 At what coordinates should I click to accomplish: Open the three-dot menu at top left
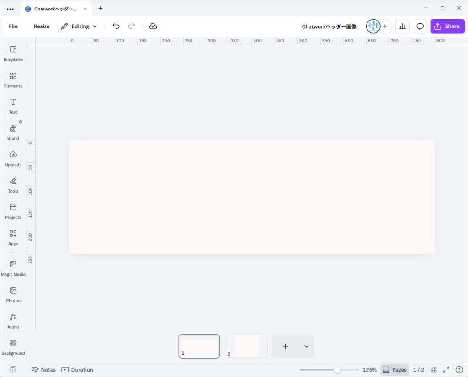pyautogui.click(x=10, y=9)
